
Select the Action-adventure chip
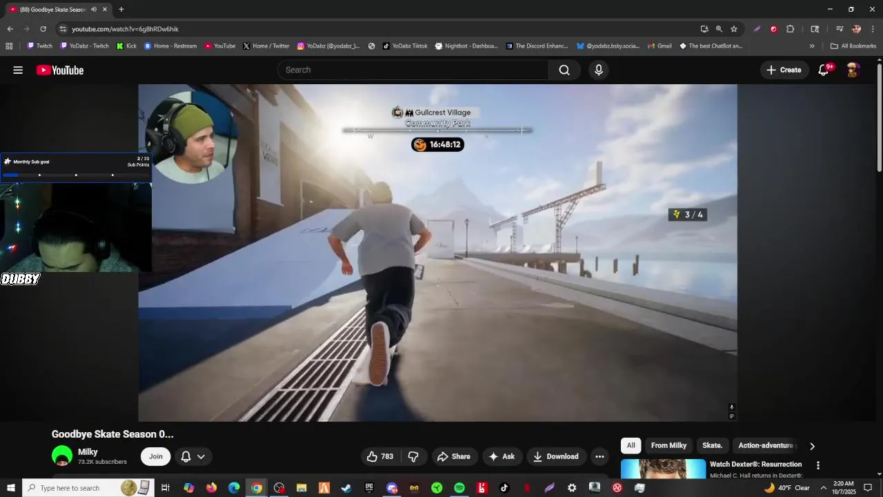tap(766, 445)
